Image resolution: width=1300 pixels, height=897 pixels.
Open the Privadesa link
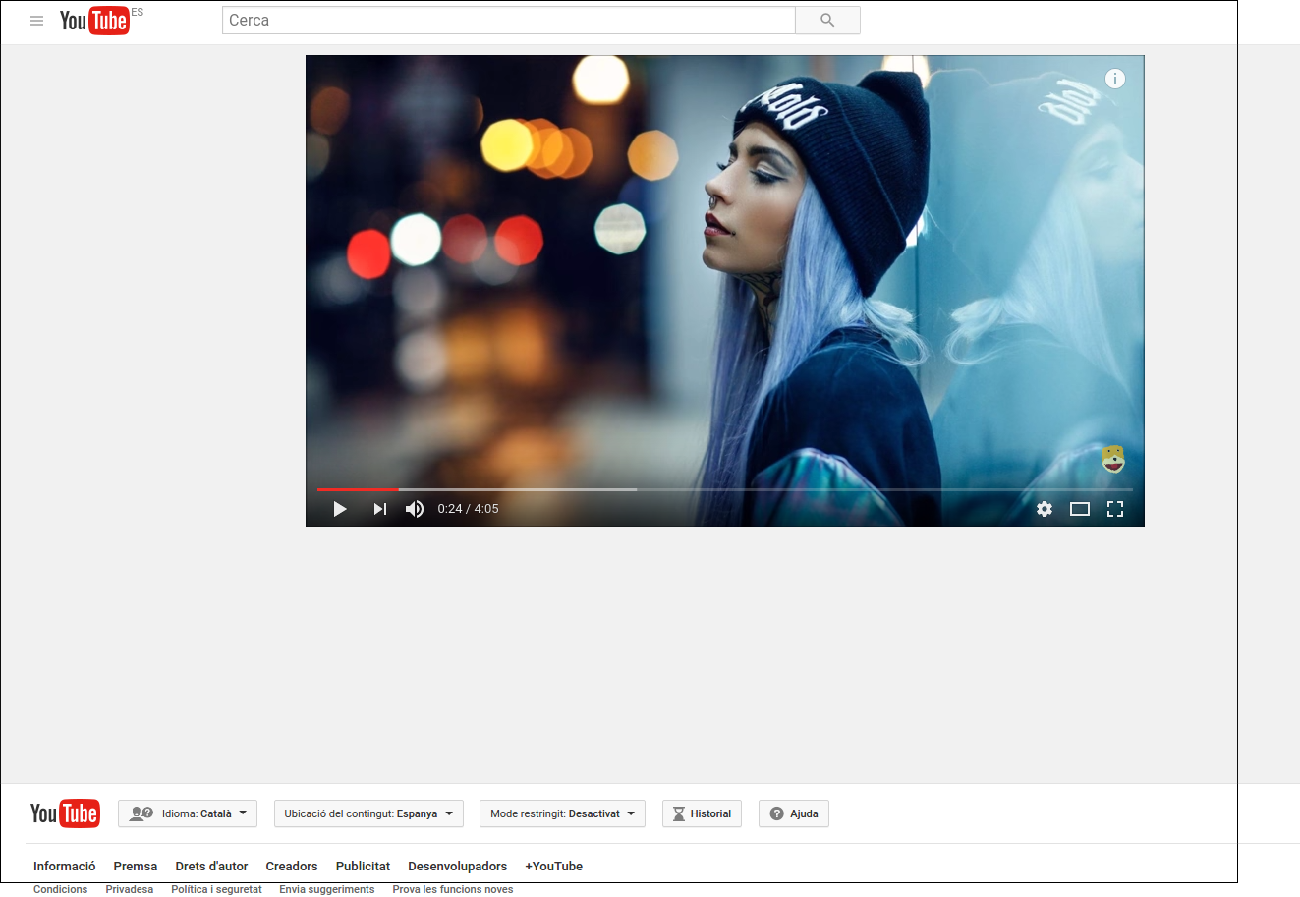130,889
